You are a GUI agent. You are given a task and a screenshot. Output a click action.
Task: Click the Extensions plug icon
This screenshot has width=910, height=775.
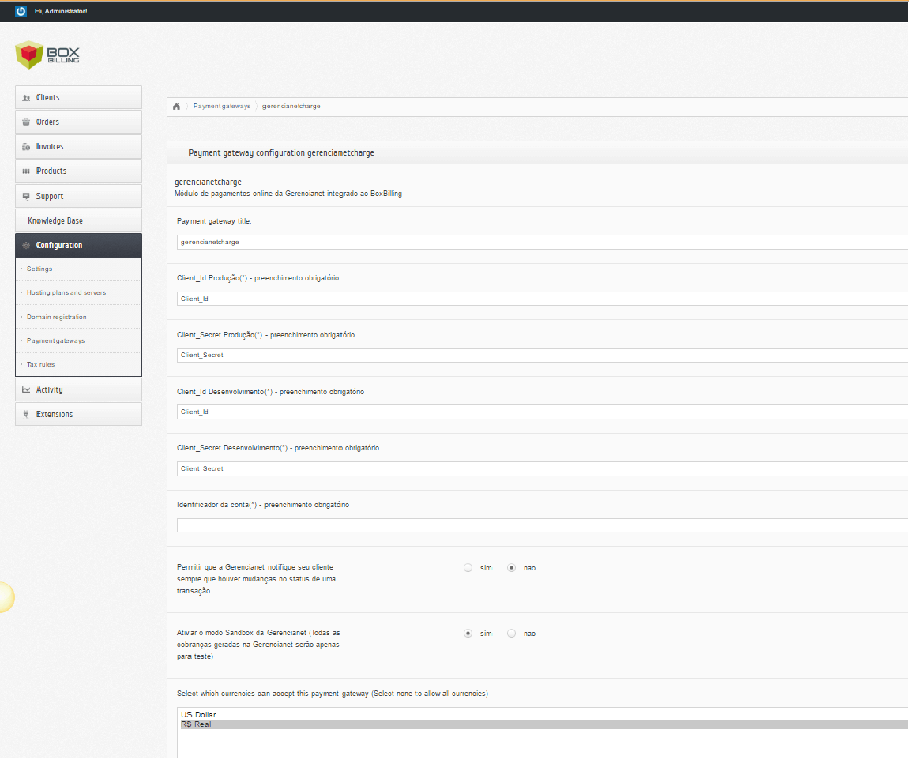[26, 414]
